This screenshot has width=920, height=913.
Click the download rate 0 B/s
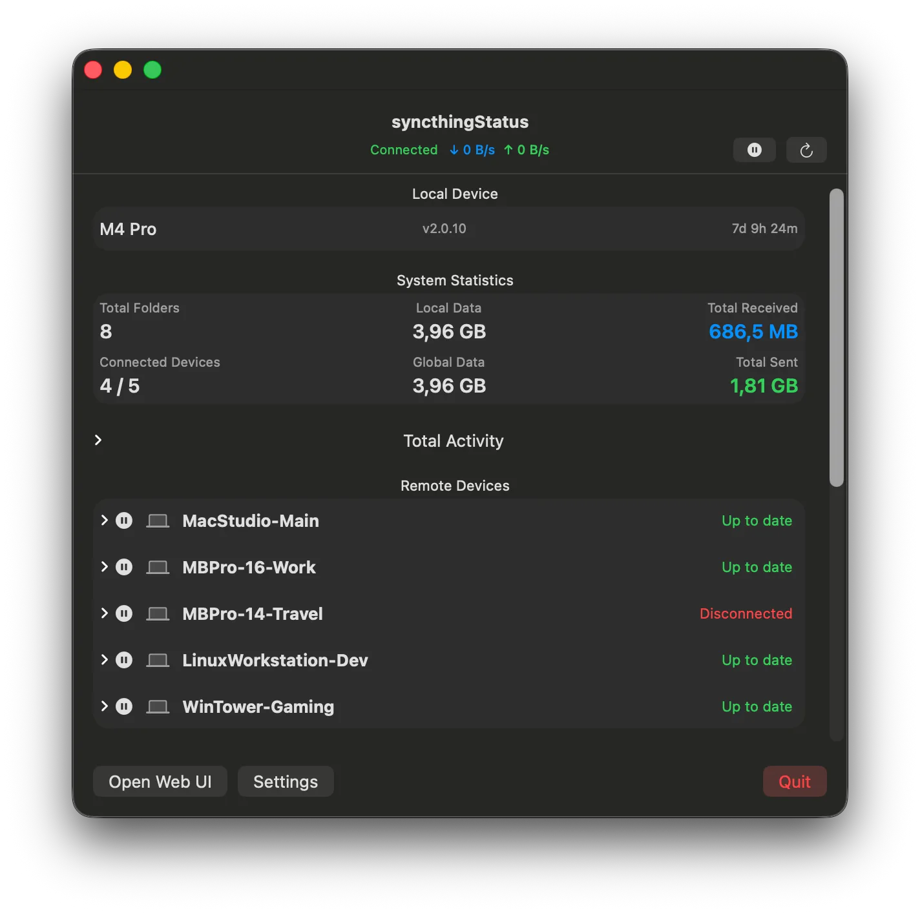pyautogui.click(x=472, y=150)
